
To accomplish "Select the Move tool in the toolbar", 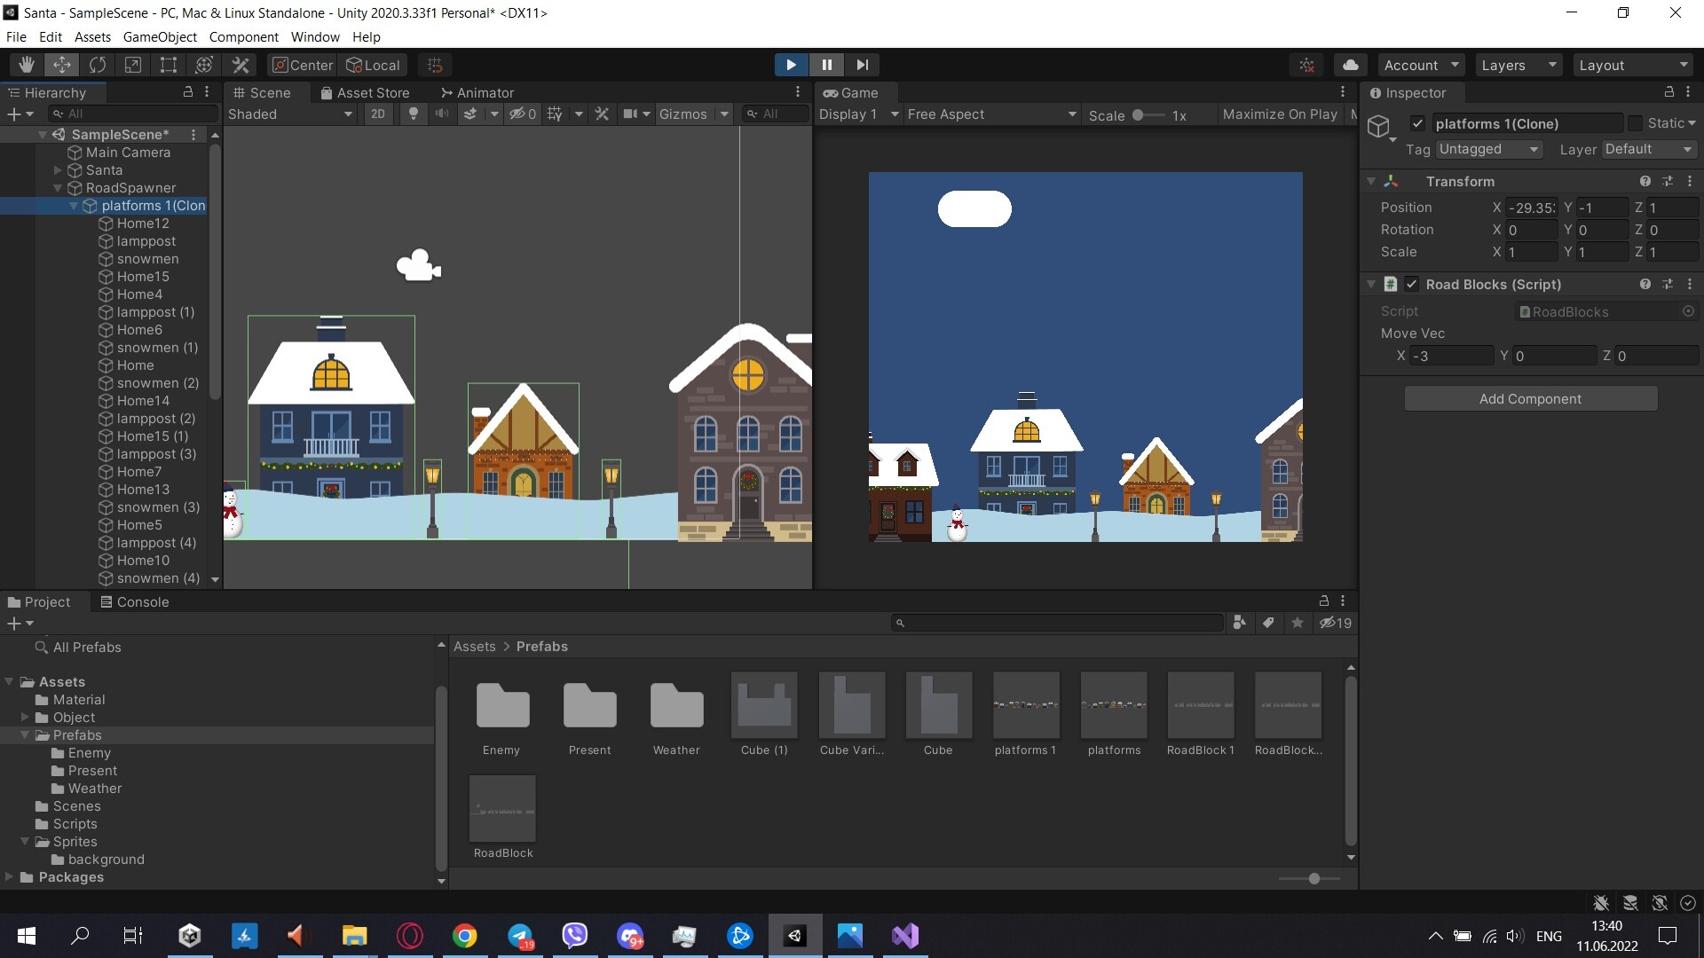I will click(x=61, y=64).
